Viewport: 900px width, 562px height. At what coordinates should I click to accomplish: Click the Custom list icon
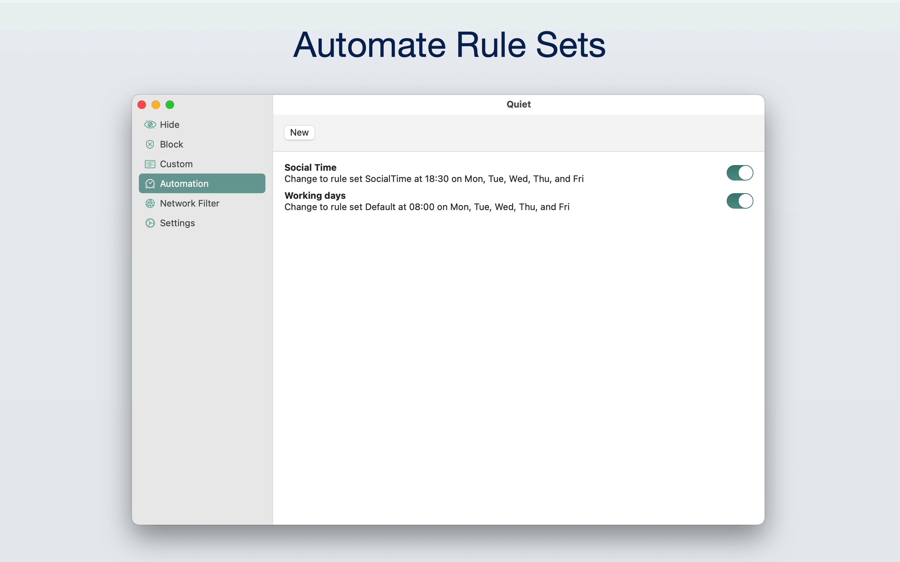pos(150,164)
